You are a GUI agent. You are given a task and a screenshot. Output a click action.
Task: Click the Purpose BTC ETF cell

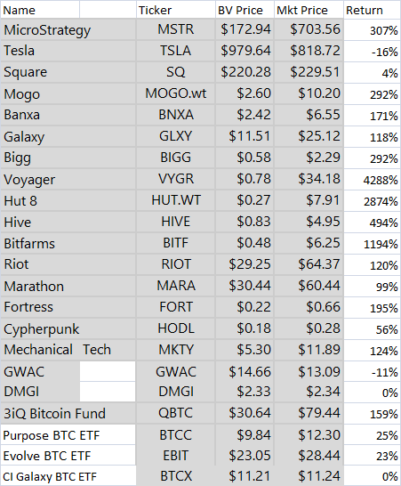tap(68, 435)
